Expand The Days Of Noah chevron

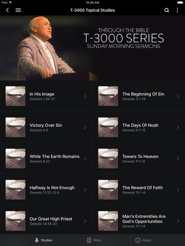[178, 127]
